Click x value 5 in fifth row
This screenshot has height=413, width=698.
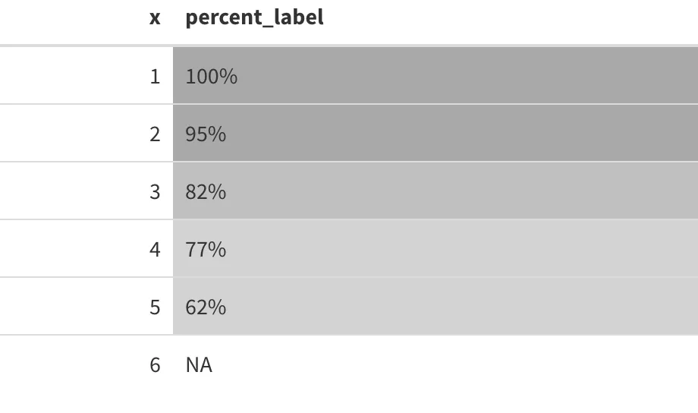[x=155, y=307]
